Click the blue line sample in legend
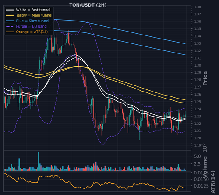The height and width of the screenshot is (195, 219). click(10, 21)
